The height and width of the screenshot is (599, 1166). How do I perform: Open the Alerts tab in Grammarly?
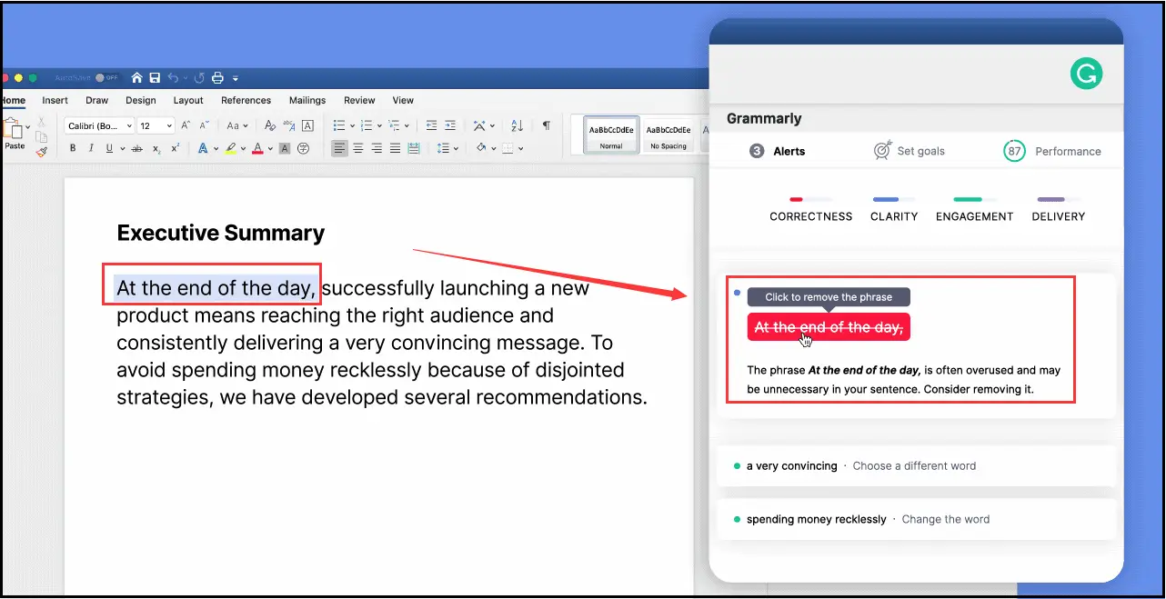[x=778, y=151]
